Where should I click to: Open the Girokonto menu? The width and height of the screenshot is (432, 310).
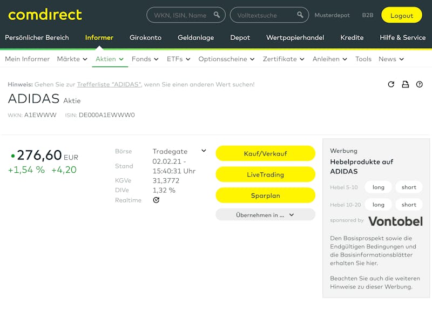click(x=145, y=38)
